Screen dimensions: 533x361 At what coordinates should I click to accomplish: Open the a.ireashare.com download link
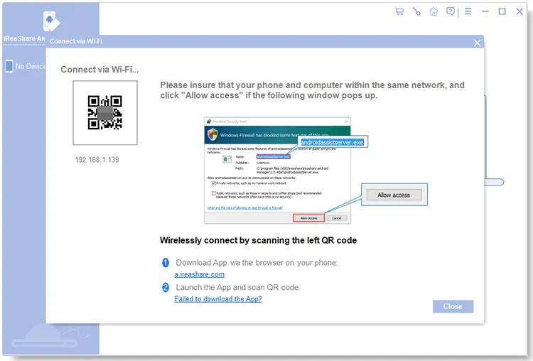point(199,274)
